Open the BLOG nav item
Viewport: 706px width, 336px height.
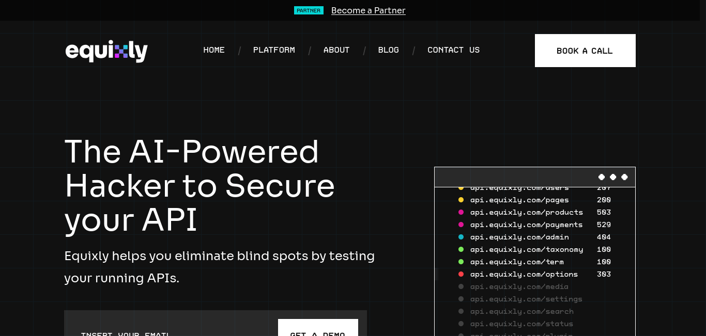click(x=389, y=50)
